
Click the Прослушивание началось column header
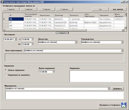click(31, 15)
